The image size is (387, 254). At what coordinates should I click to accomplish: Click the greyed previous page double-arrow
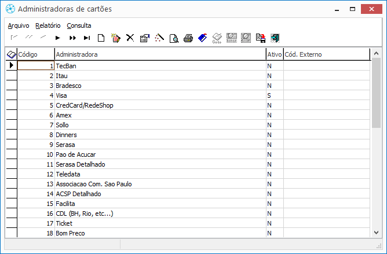(x=28, y=38)
